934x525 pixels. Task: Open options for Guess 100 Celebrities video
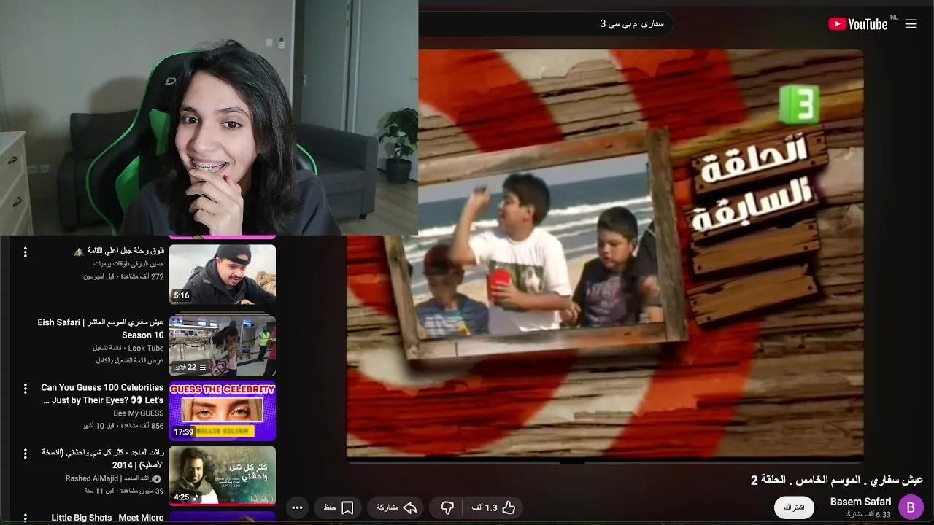point(26,389)
